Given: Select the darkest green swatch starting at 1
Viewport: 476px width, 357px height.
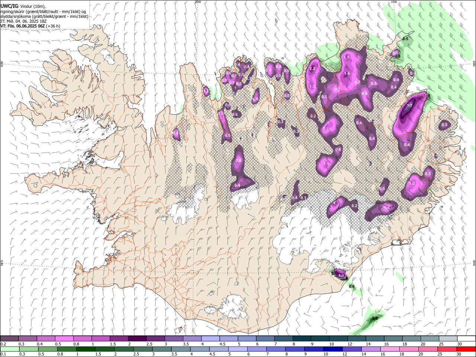Looking at the screenshot, I should pos(86,349).
